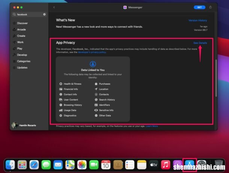Open Calendar from the Dock
The width and height of the screenshot is (229, 173).
106,165
